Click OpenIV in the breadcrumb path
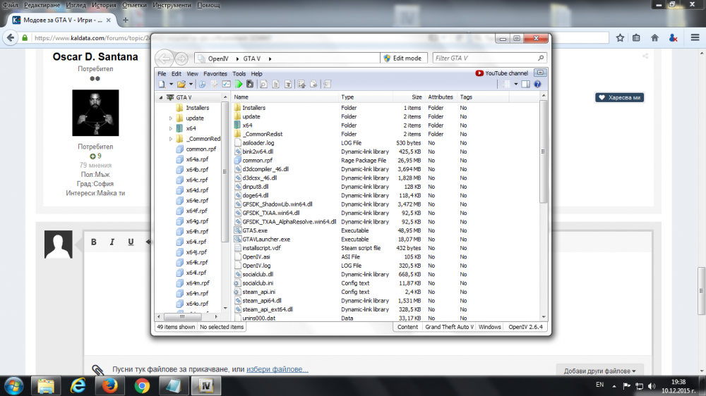This screenshot has height=396, width=706. [218, 58]
